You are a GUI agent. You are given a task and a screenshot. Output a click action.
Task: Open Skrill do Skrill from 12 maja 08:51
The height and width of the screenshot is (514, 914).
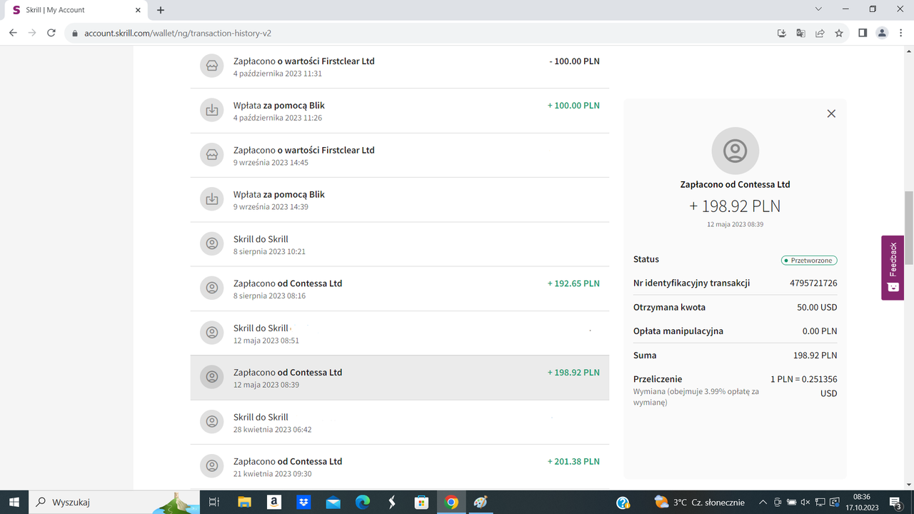400,333
